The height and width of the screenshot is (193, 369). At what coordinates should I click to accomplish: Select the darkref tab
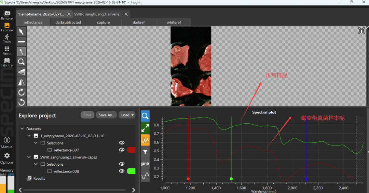tap(139, 22)
